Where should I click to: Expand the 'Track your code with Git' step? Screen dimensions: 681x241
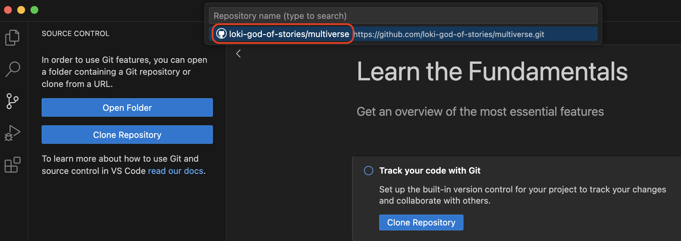[x=430, y=171]
